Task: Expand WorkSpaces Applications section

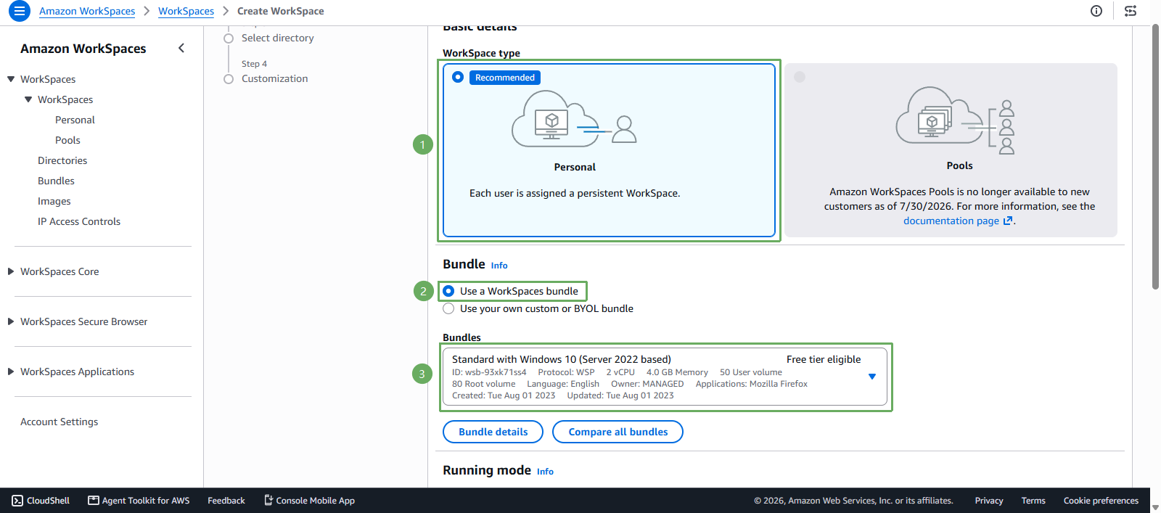Action: click(x=11, y=372)
